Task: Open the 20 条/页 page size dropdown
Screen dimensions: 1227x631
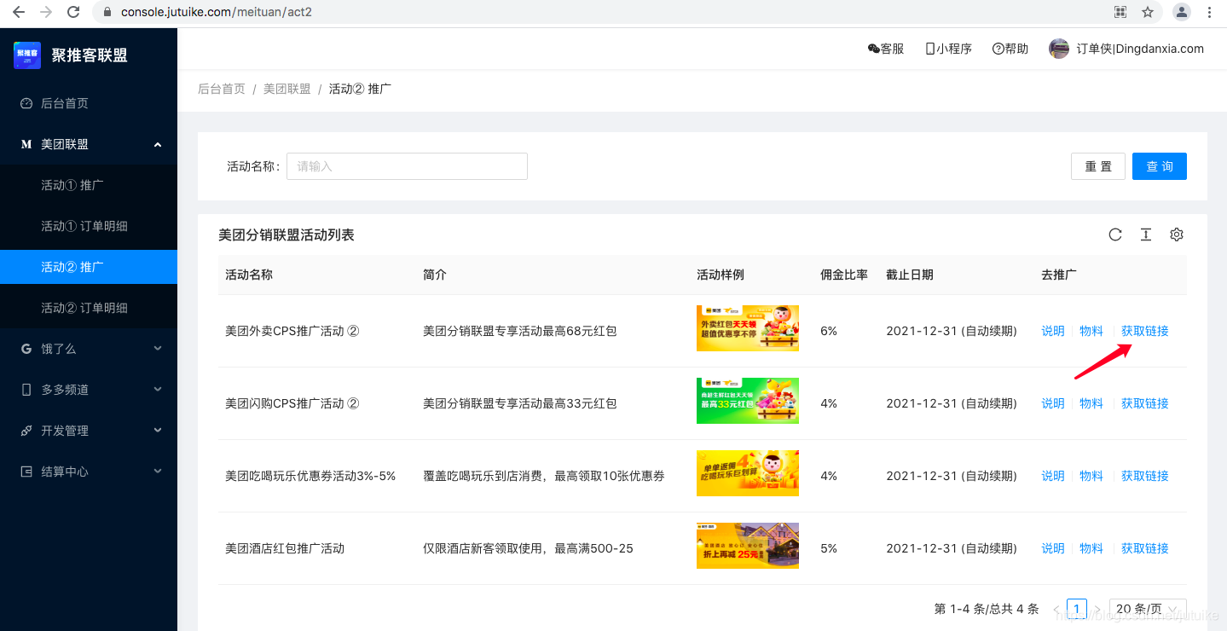Action: point(1148,609)
